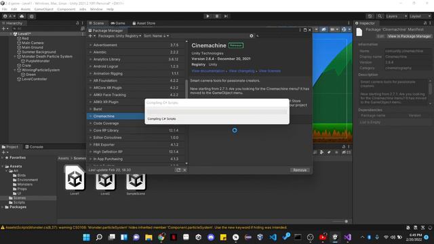Open the Window menu
Image resolution: width=434 pixels, height=244 pixels.
(96, 9)
